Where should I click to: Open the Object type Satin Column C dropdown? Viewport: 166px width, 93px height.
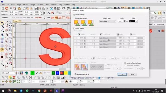(108, 21)
